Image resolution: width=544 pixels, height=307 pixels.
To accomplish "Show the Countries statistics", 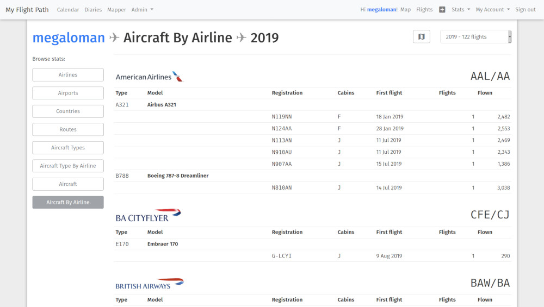I will click(68, 111).
